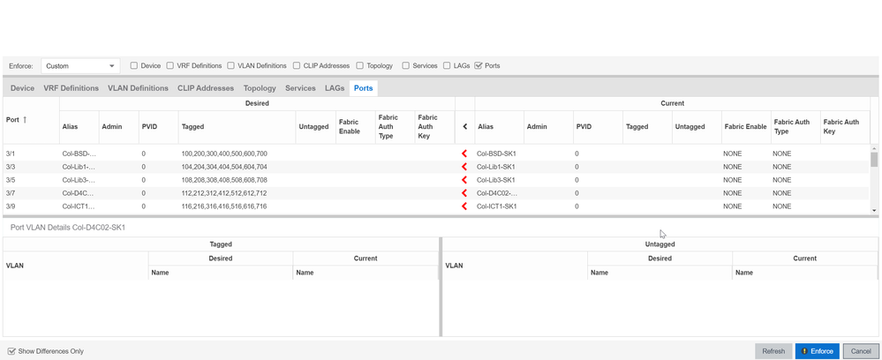
Task: Enable the Device checkbox
Action: click(x=134, y=65)
